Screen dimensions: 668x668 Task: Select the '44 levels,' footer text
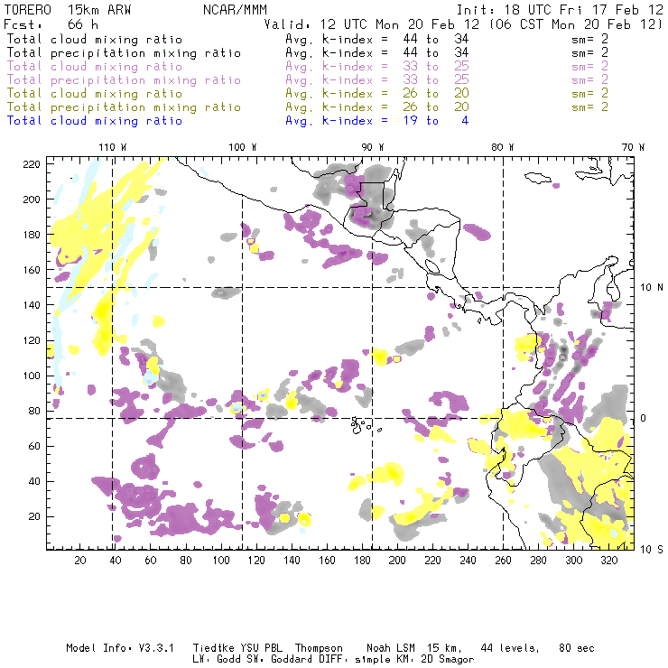pos(510,648)
